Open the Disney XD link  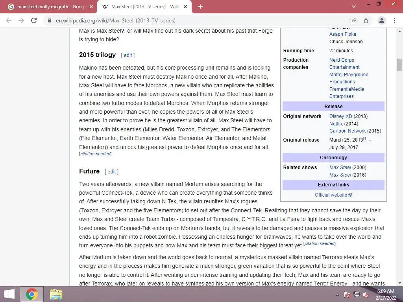coord(340,116)
